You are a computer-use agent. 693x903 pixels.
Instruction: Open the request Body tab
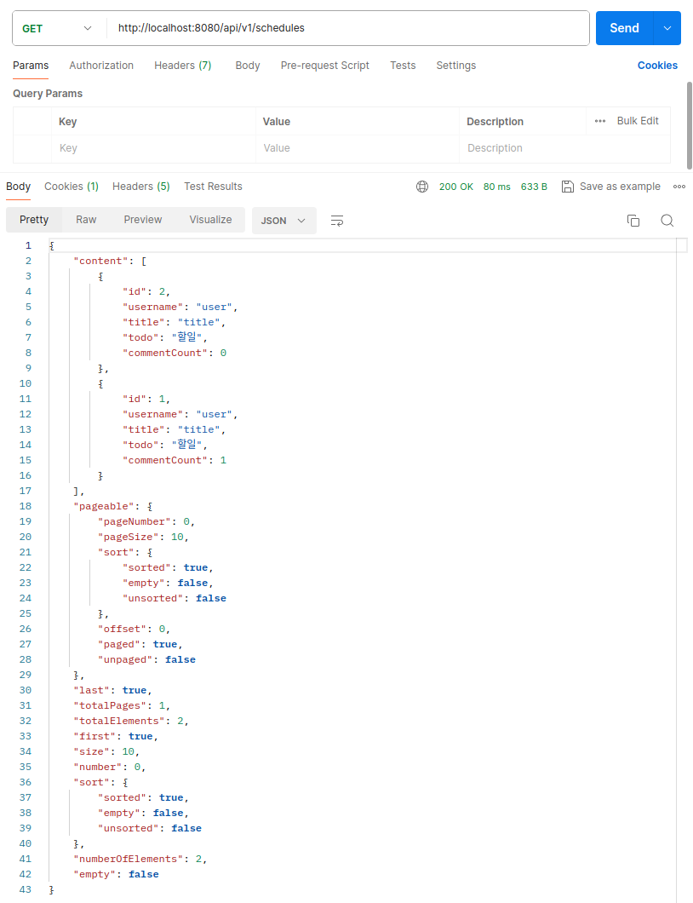248,66
